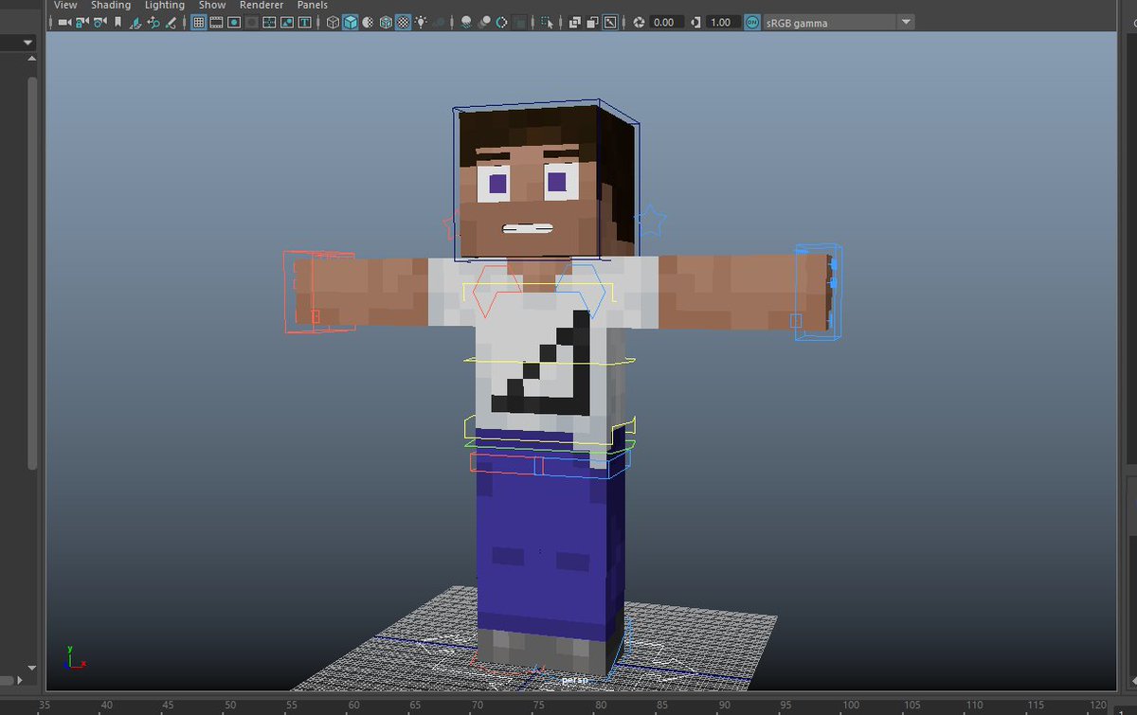The height and width of the screenshot is (715, 1137).
Task: Toggle the Safe Action overlay
Action: click(x=287, y=22)
